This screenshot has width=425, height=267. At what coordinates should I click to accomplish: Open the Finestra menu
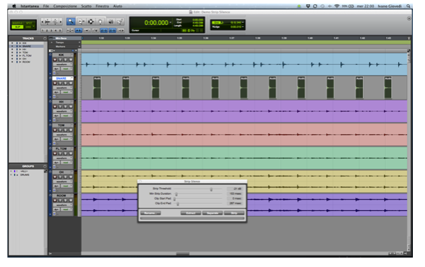pyautogui.click(x=102, y=6)
